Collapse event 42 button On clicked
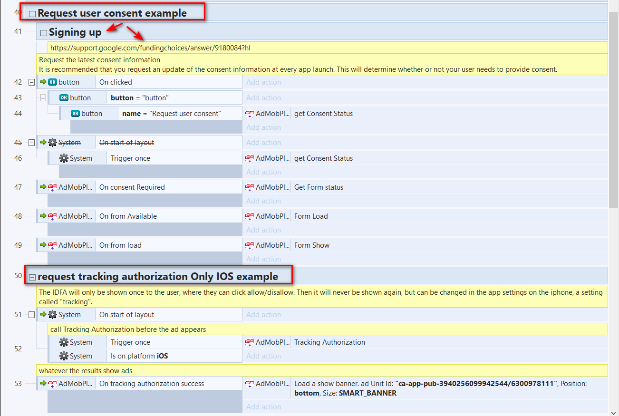The height and width of the screenshot is (416, 619). coord(31,82)
